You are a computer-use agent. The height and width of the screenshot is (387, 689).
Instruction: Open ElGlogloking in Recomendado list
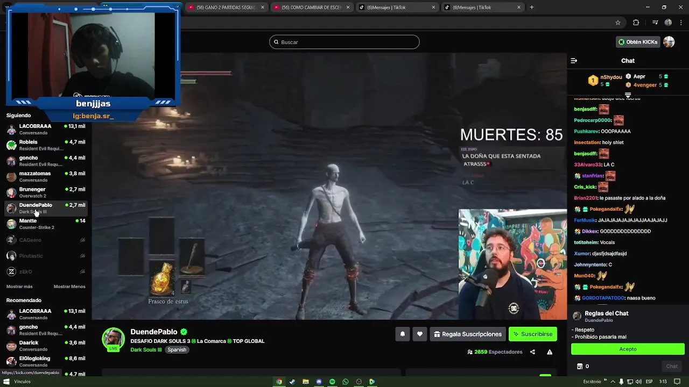coord(46,361)
